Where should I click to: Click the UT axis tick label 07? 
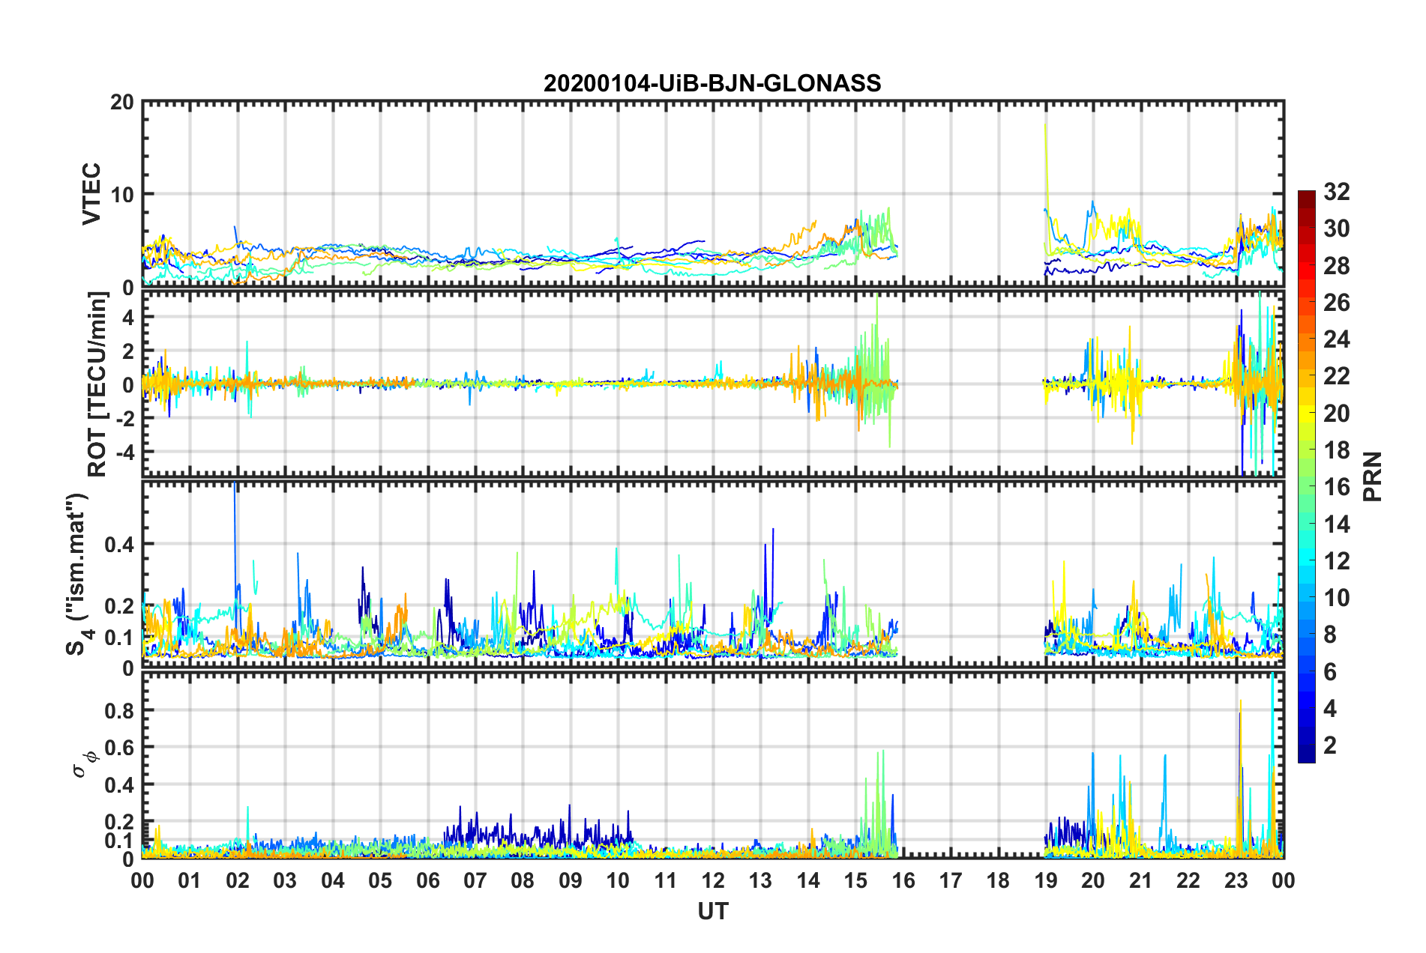[x=475, y=880]
